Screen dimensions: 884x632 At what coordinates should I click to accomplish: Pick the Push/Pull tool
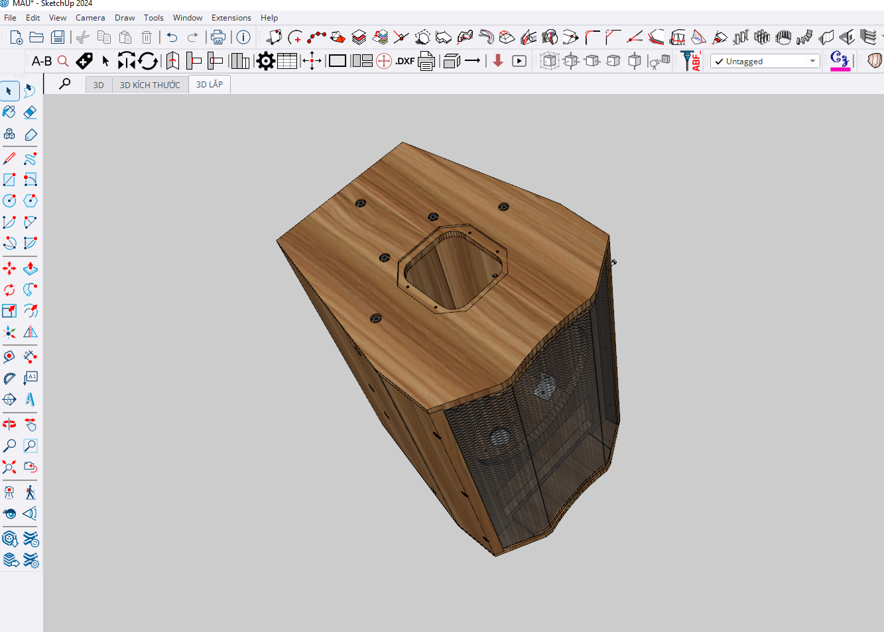click(x=30, y=268)
